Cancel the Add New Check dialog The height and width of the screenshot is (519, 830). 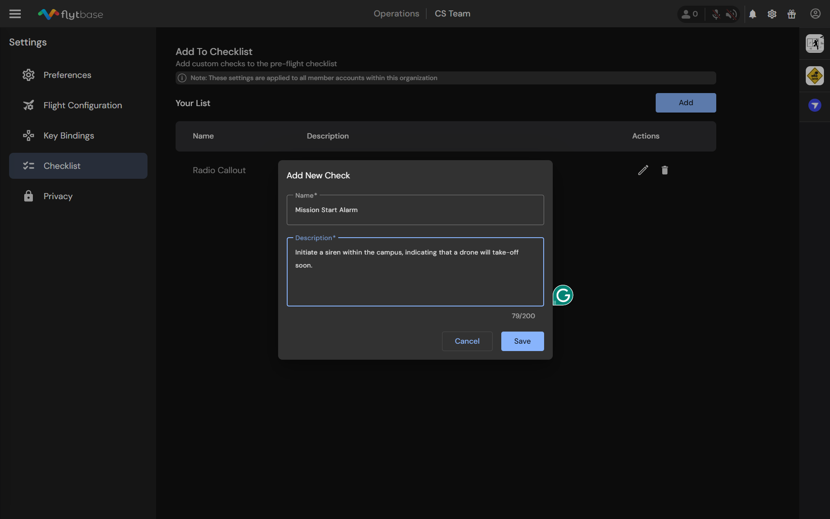pos(467,341)
